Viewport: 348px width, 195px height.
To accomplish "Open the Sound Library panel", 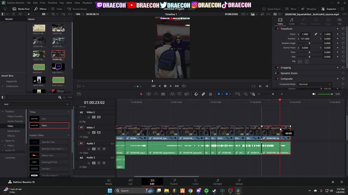I will (x=77, y=9).
